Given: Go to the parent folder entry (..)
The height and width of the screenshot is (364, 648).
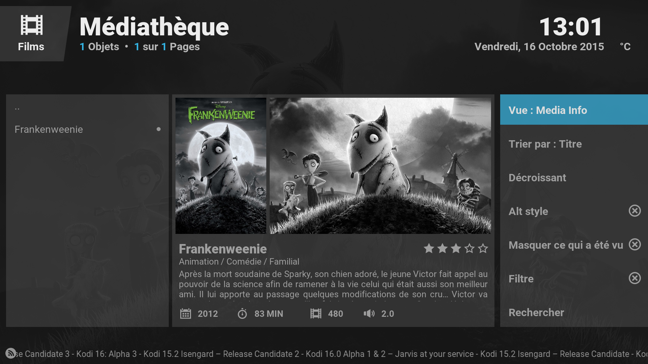Looking at the screenshot, I should pos(87,109).
